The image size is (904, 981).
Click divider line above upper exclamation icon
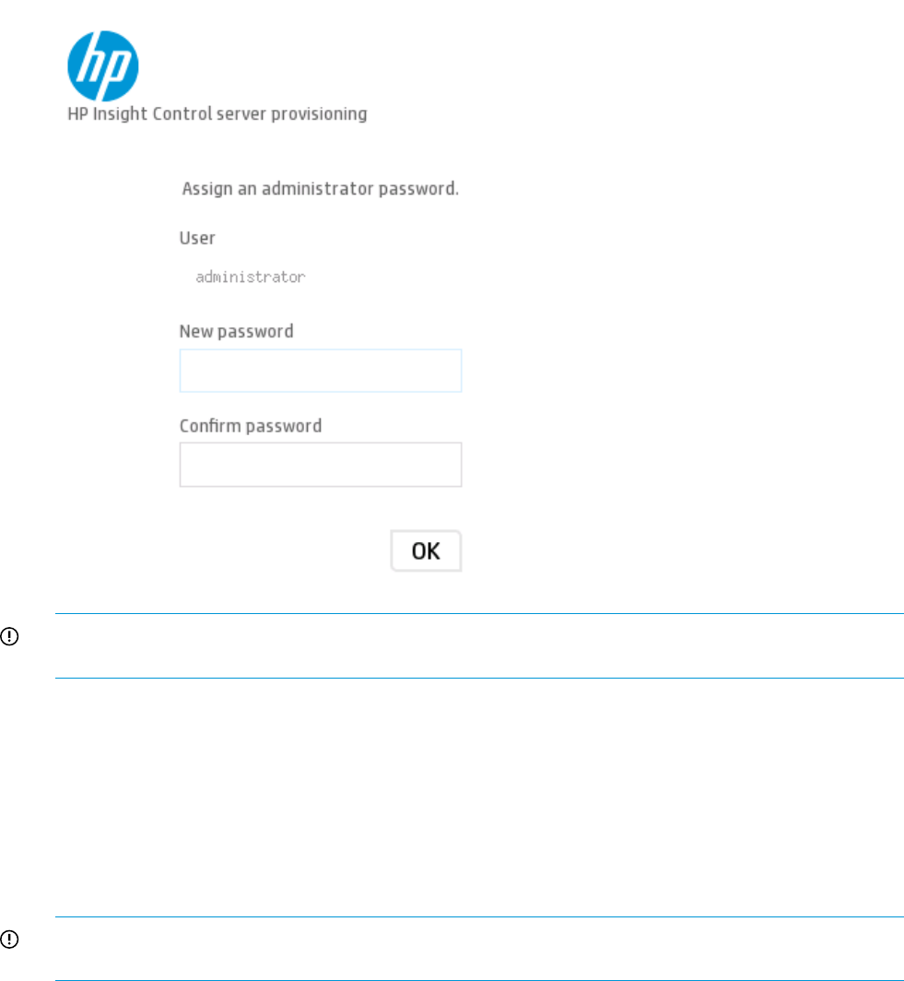click(x=479, y=614)
